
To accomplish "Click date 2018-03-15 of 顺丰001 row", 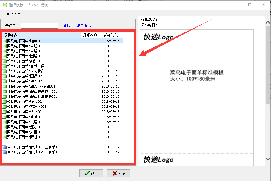I will 111,41.
